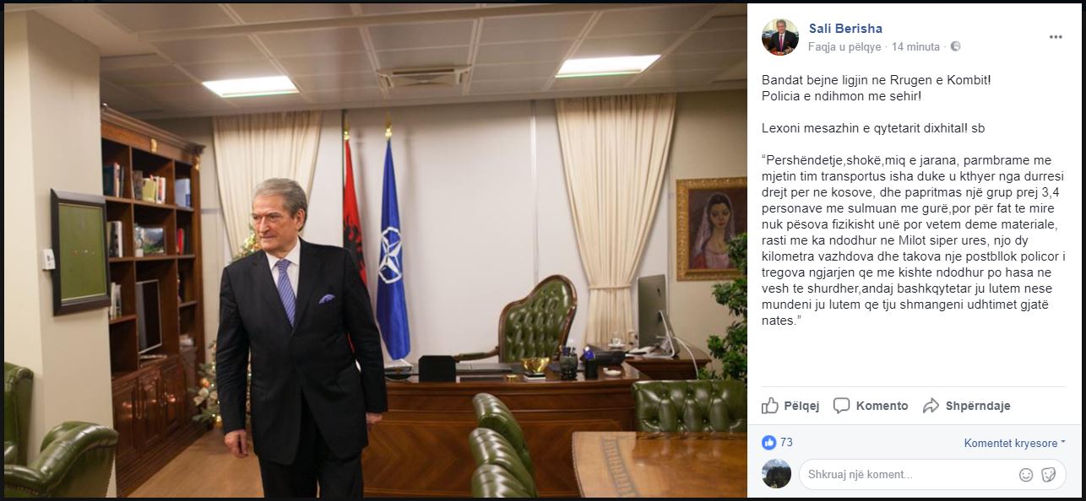Click the commenter avatar beside comment box
Image resolution: width=1086 pixels, height=501 pixels.
click(x=776, y=474)
